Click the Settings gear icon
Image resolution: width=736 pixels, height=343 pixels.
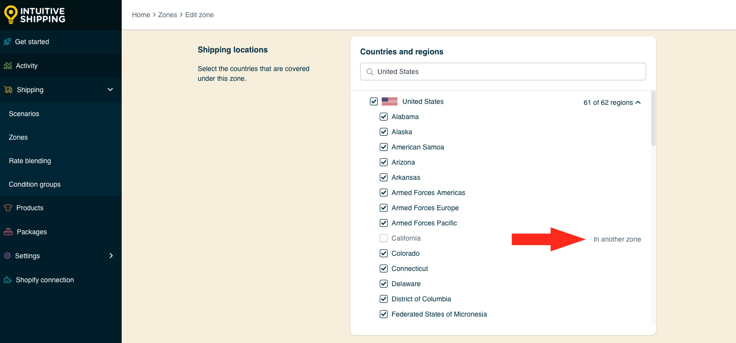click(x=7, y=256)
